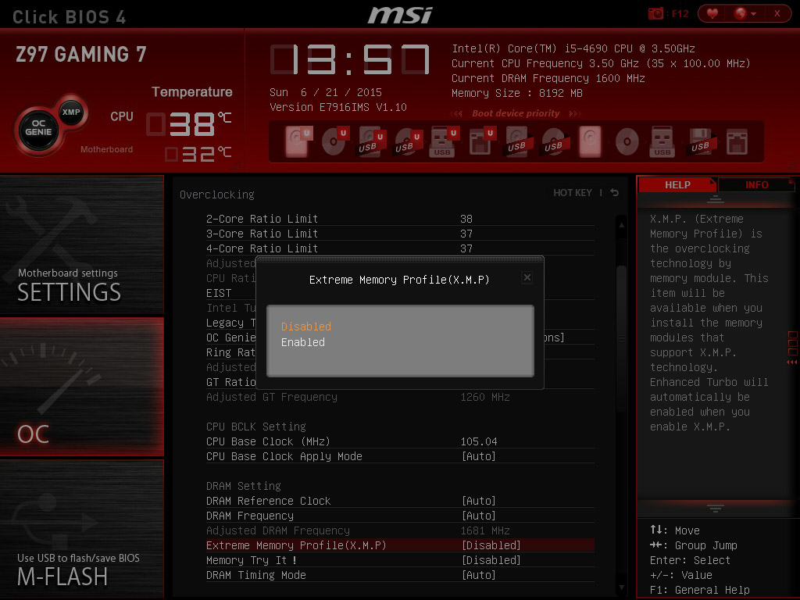This screenshot has width=800, height=600.
Task: Select the legacy USB hard disk boot icon
Action: tap(519, 141)
